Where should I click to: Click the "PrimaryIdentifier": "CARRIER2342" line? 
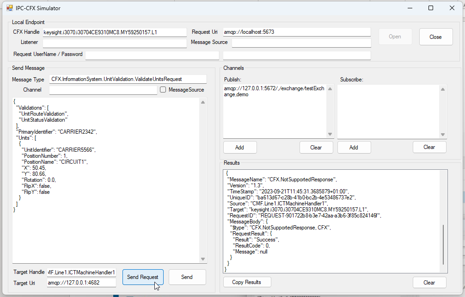coord(56,132)
